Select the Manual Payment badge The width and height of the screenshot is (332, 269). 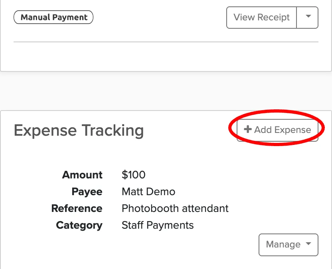pyautogui.click(x=53, y=17)
